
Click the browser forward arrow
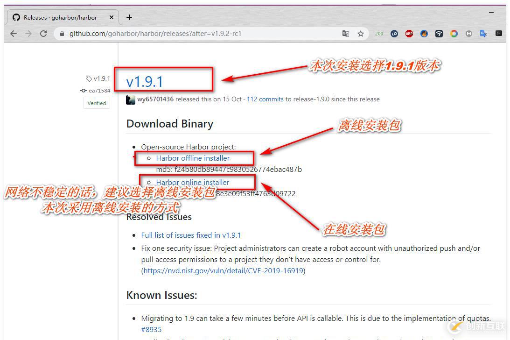pos(28,34)
